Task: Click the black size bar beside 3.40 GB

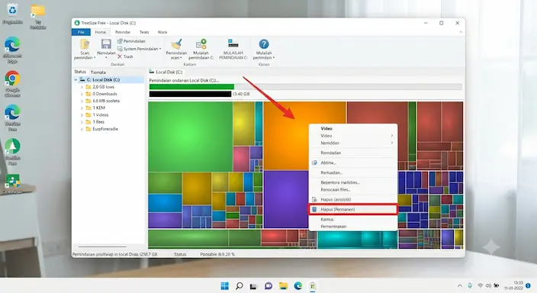Action: pos(190,94)
